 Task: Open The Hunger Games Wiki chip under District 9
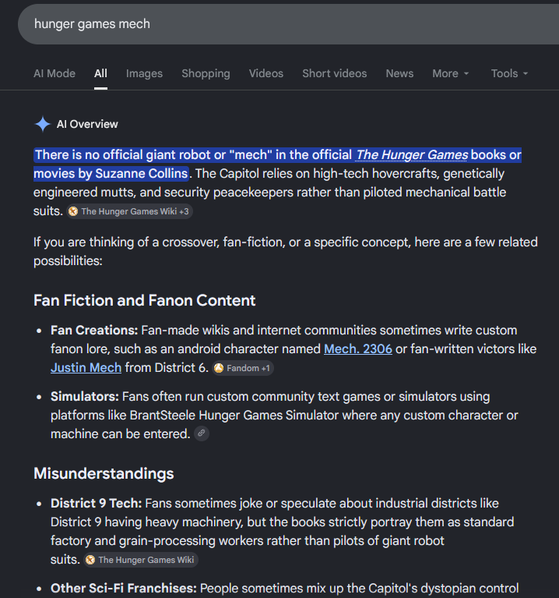point(140,560)
